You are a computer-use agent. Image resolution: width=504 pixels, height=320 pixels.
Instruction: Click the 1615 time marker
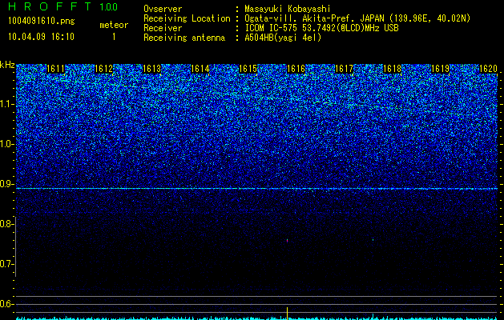click(248, 69)
